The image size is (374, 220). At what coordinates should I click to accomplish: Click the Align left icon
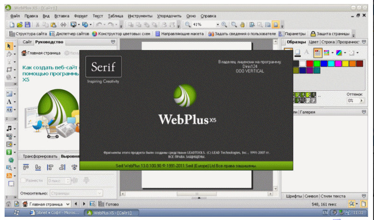(50, 167)
